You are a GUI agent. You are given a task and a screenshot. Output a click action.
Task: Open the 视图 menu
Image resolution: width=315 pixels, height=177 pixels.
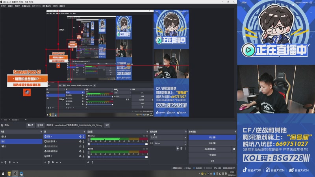click(17, 6)
